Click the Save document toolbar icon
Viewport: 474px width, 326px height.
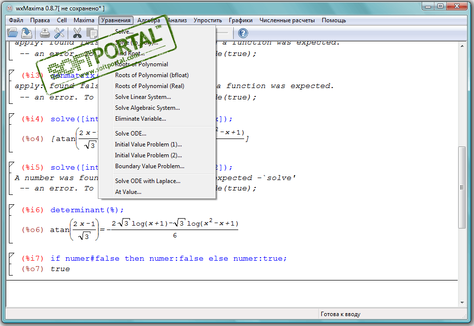point(27,33)
